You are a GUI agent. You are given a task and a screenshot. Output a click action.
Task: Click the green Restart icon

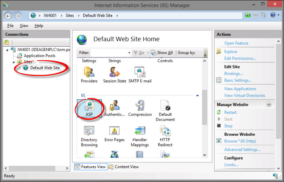click(x=219, y=112)
